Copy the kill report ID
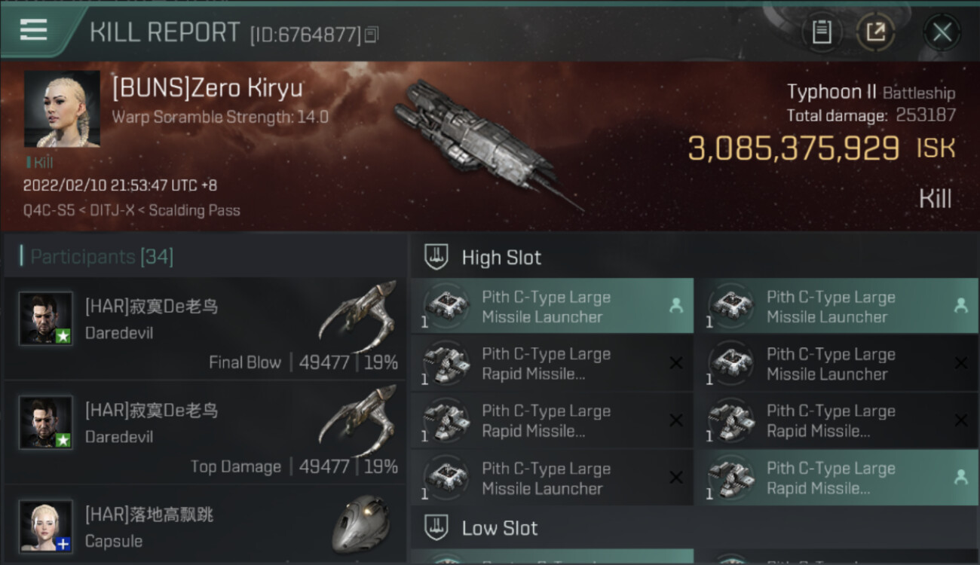The image size is (980, 565). pyautogui.click(x=371, y=35)
